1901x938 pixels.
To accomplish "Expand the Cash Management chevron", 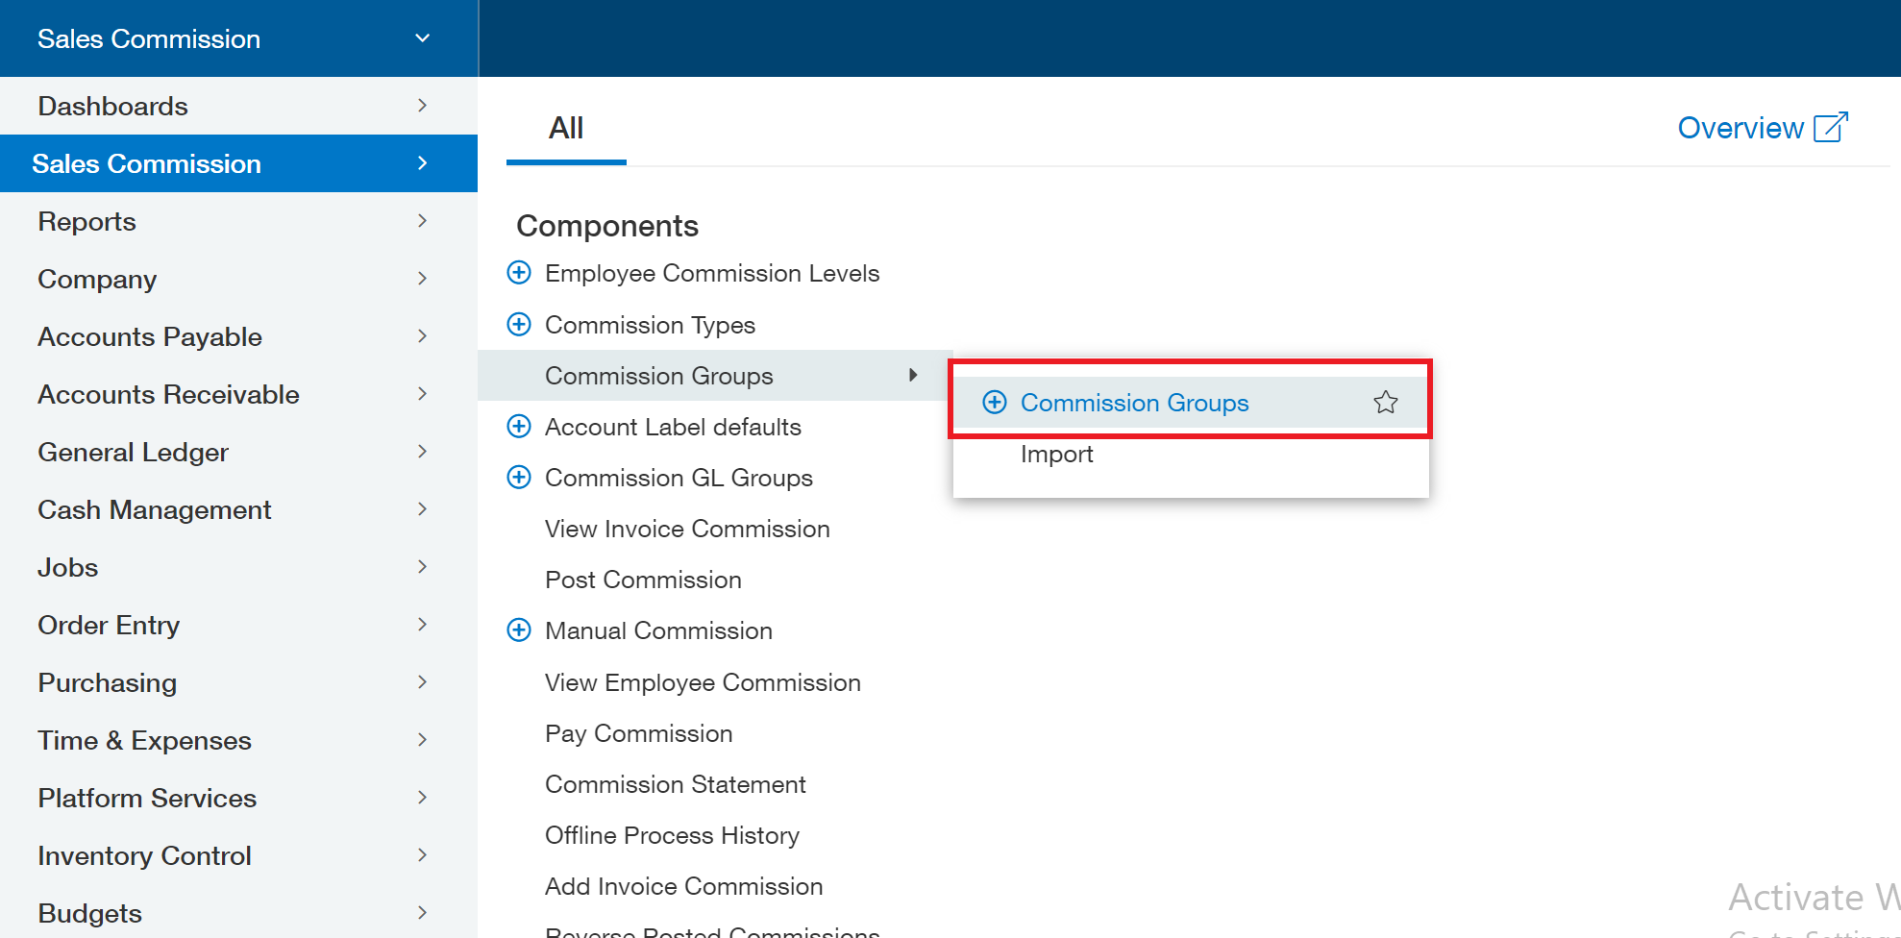I will click(422, 509).
